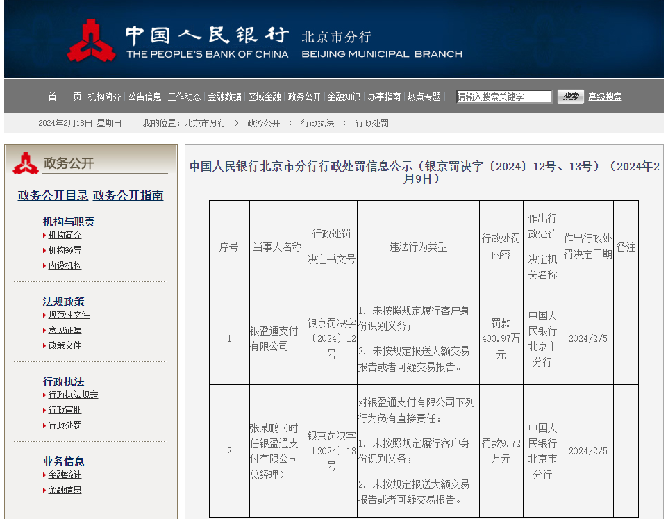Click the 行政处罚内容 column header
Image resolution: width=668 pixels, height=519 pixels.
click(501, 247)
